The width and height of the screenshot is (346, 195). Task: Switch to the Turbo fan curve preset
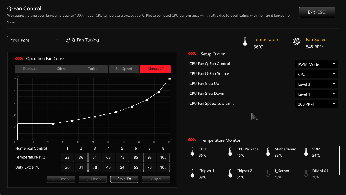(93, 69)
